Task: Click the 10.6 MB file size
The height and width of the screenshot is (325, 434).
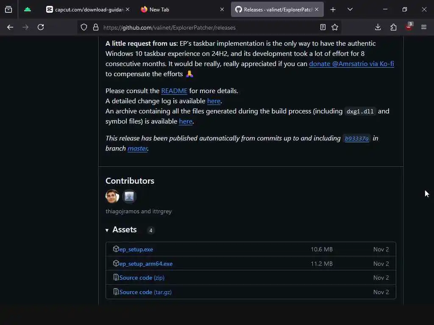Action: (x=322, y=249)
